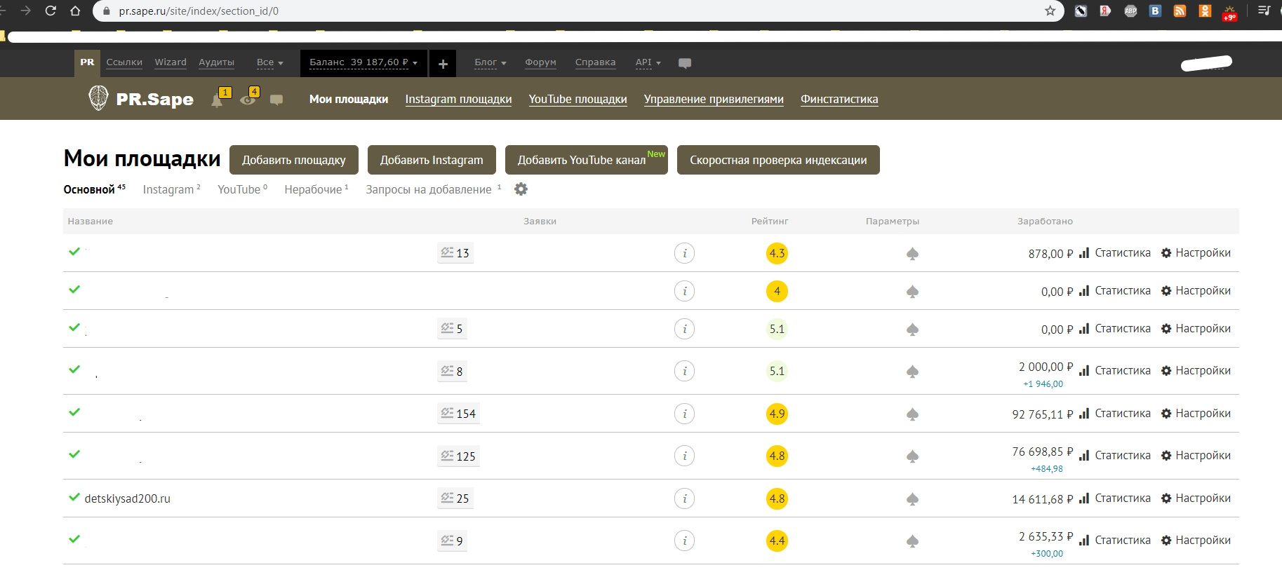Go to Управление привилегиями

714,99
